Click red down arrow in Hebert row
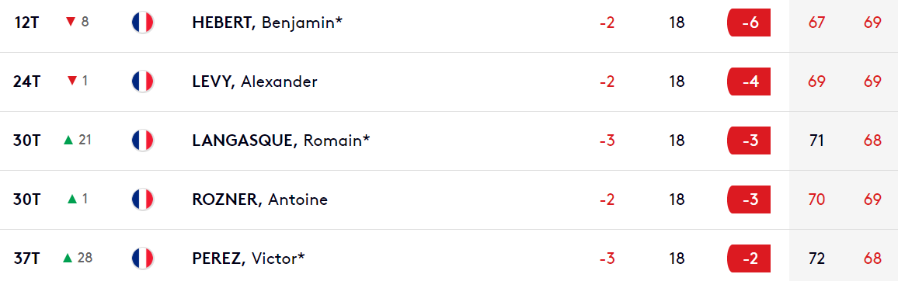898x281 pixels. pyautogui.click(x=71, y=23)
